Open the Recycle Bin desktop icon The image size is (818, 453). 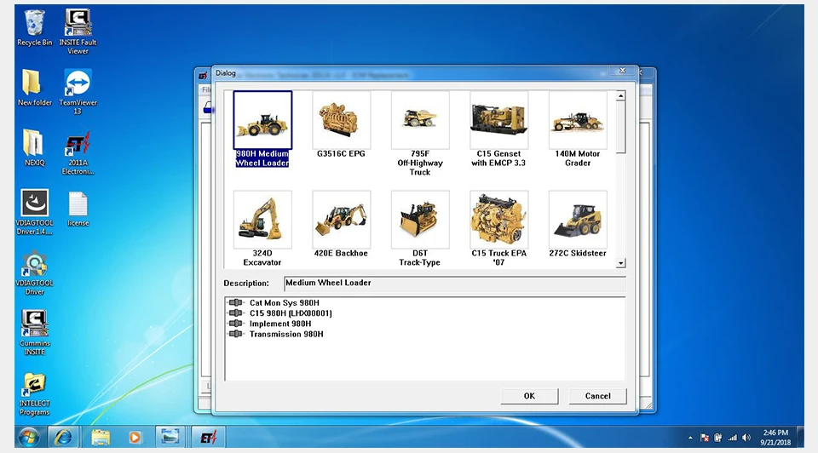click(x=34, y=28)
